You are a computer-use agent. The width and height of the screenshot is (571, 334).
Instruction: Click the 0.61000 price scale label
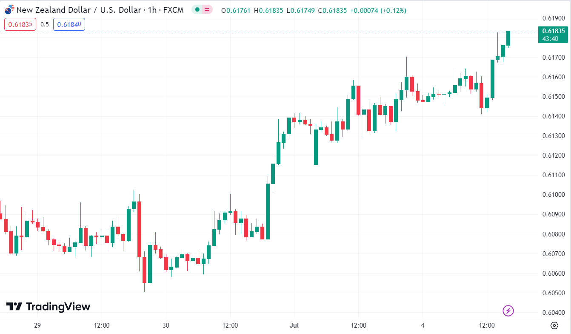553,195
